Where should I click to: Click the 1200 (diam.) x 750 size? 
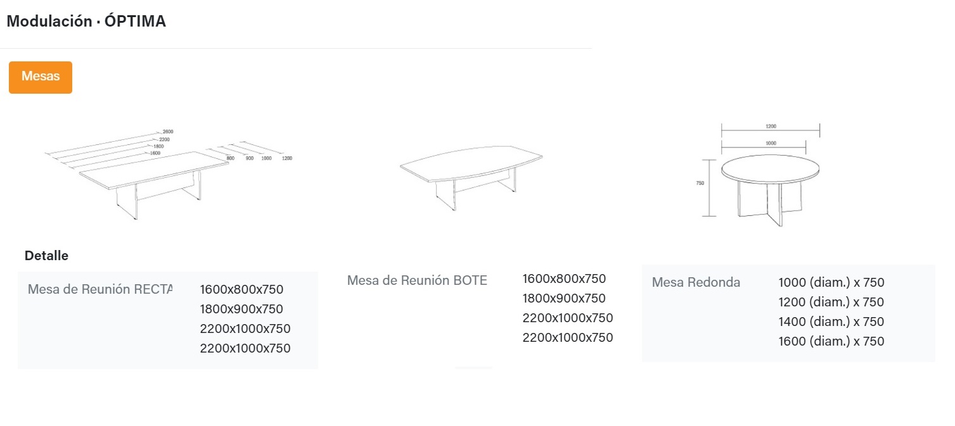pyautogui.click(x=831, y=303)
